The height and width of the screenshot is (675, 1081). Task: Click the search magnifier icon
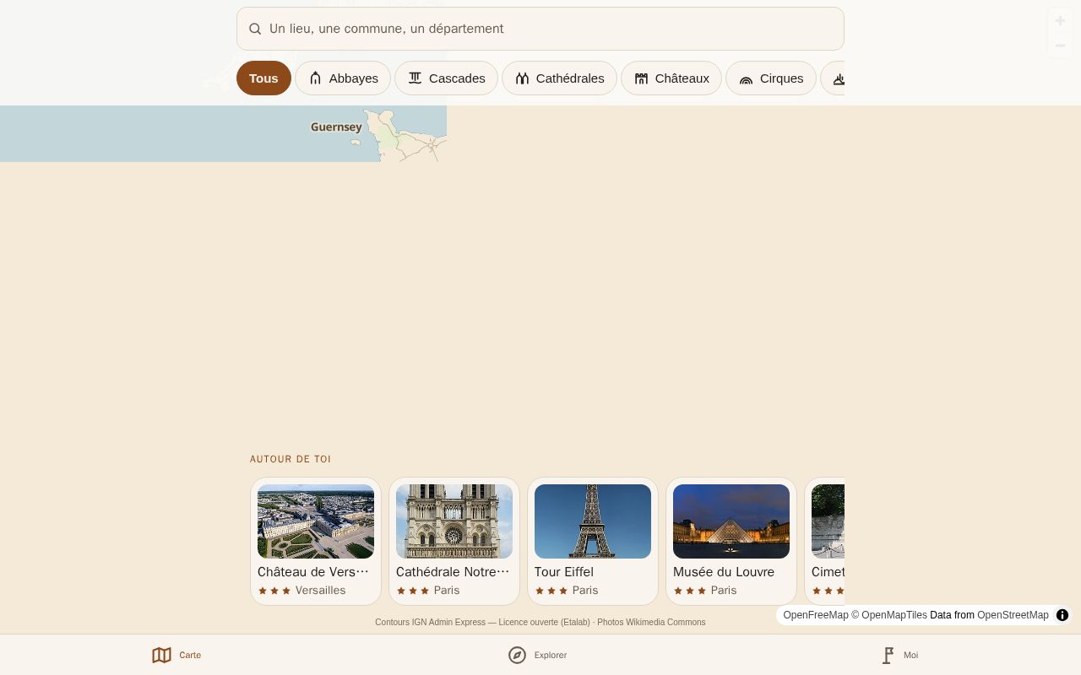pyautogui.click(x=255, y=29)
